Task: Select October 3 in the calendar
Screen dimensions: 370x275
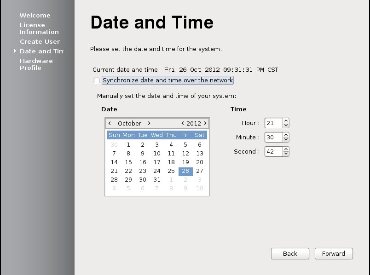Action: click(157, 144)
